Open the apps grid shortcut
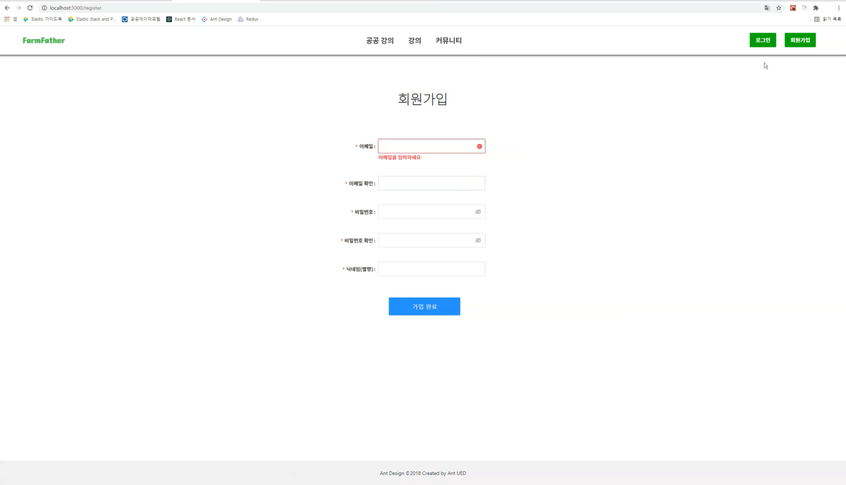 pyautogui.click(x=7, y=19)
